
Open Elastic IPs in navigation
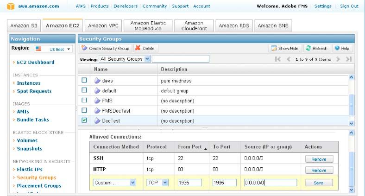point(30,169)
